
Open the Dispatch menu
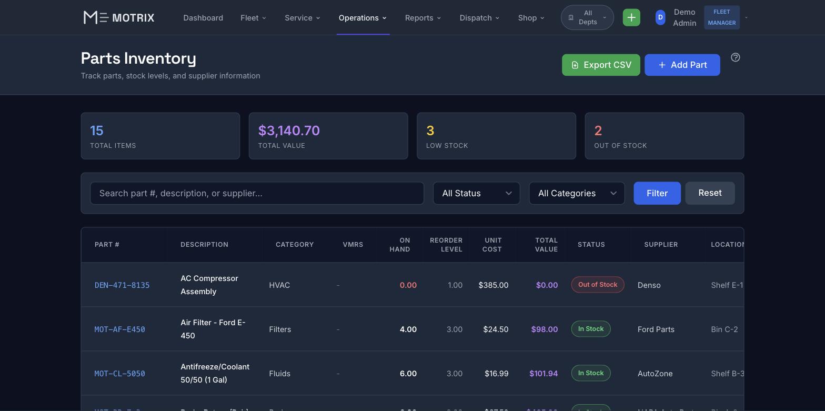[x=479, y=18]
